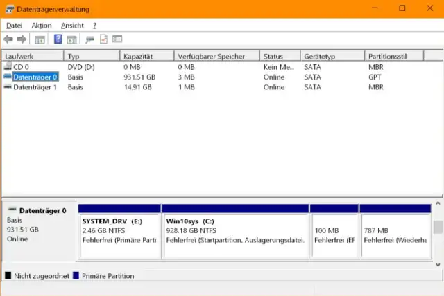Click the back arrow in the toolbar
The image size is (444, 296).
[x=8, y=39]
